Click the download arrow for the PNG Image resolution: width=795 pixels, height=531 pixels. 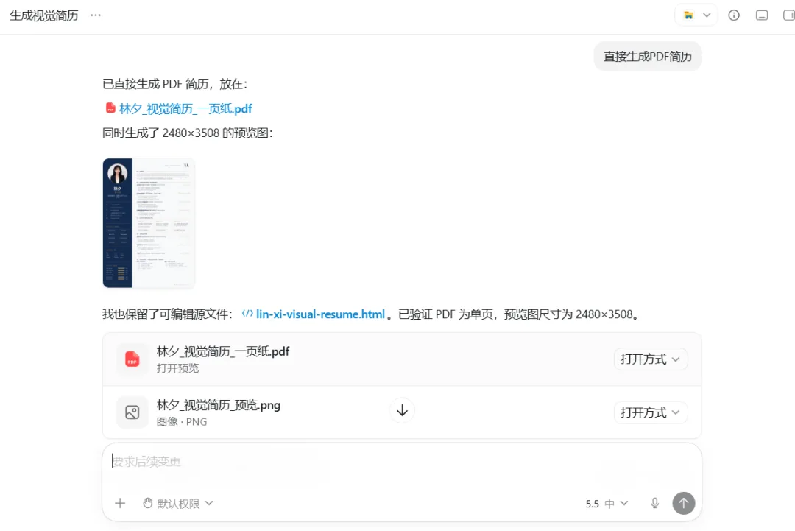[x=402, y=410]
